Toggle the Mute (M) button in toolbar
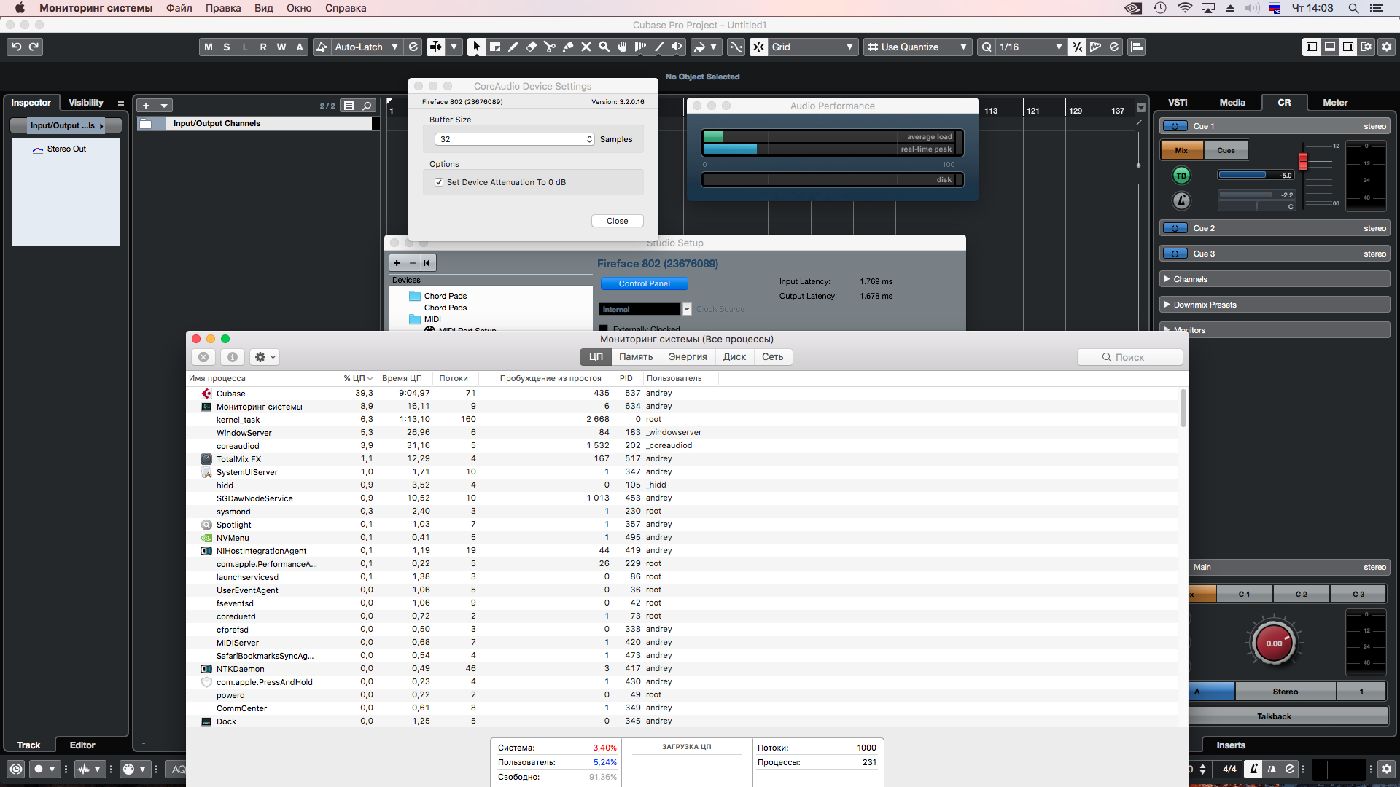This screenshot has height=787, width=1400. click(209, 47)
